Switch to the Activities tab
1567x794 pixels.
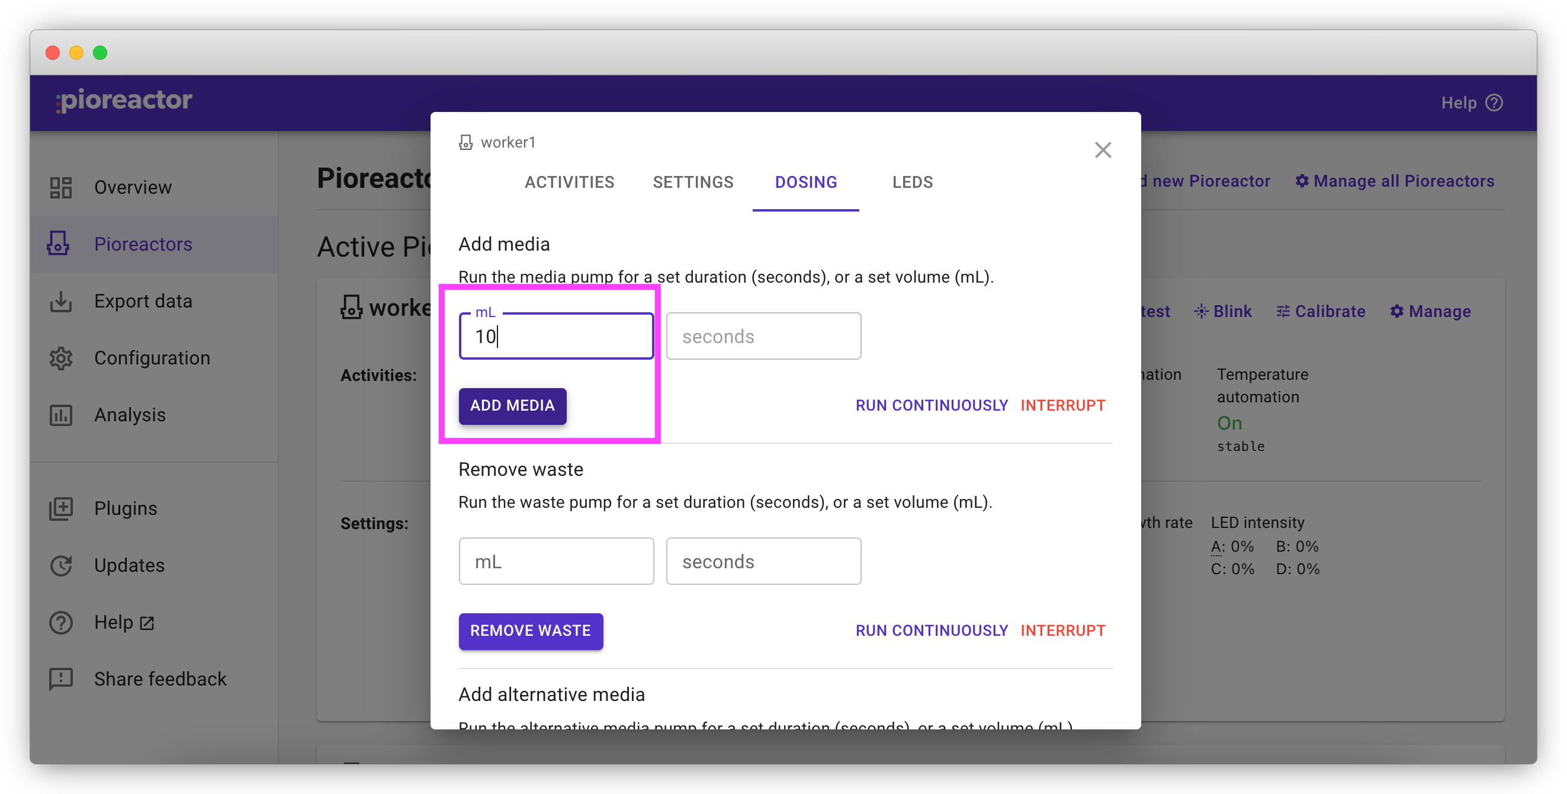pos(569,182)
